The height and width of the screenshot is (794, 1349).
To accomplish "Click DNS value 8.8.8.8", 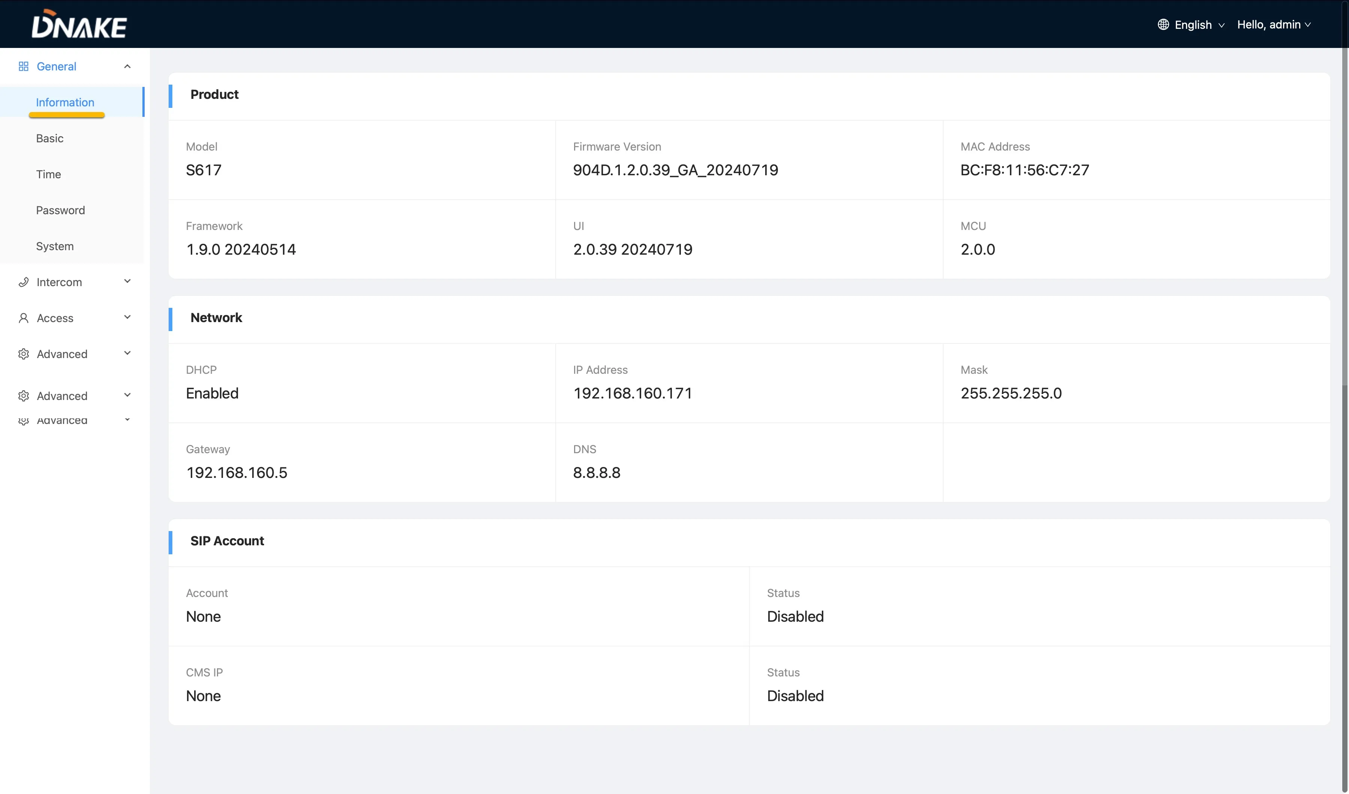I will [x=596, y=472].
